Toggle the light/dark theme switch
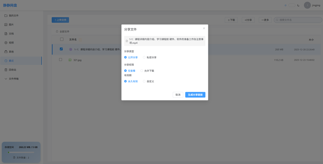This screenshot has height=164, width=323. 292,5
